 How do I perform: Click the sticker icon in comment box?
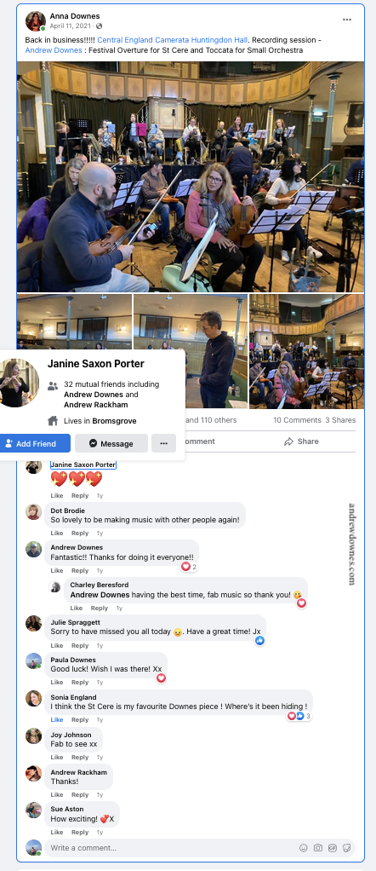pyautogui.click(x=346, y=848)
